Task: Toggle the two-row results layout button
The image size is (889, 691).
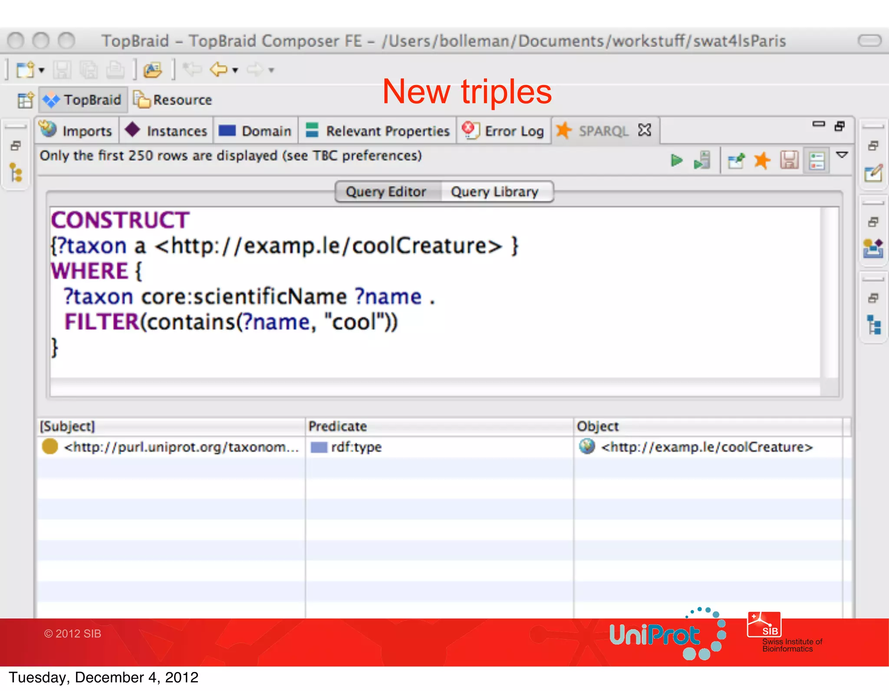Action: point(817,161)
